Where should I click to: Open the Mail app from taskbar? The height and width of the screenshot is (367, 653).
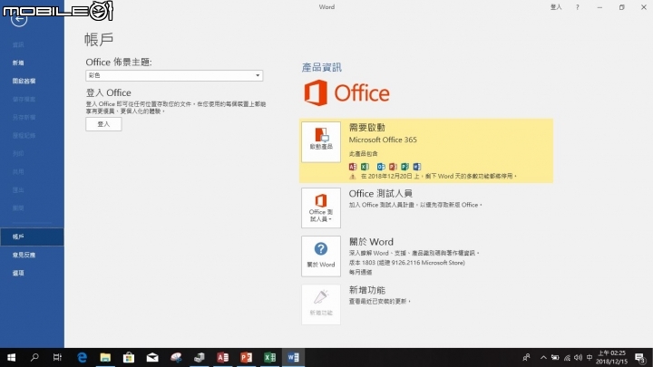(152, 357)
